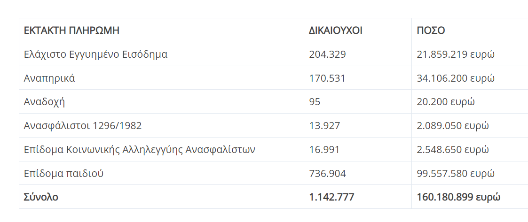Image resolution: width=528 pixels, height=222 pixels.
Task: Select the Ανασφάλιστοι 1296/1982 cell
Action: 83,126
